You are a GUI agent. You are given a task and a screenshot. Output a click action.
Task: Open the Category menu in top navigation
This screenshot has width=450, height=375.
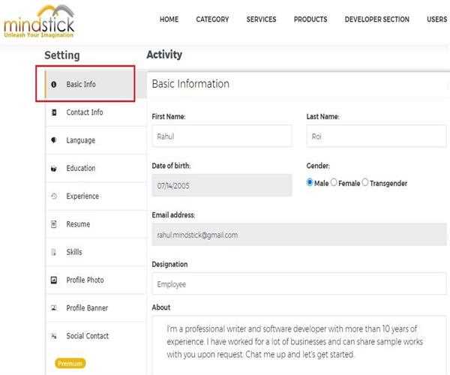point(212,19)
